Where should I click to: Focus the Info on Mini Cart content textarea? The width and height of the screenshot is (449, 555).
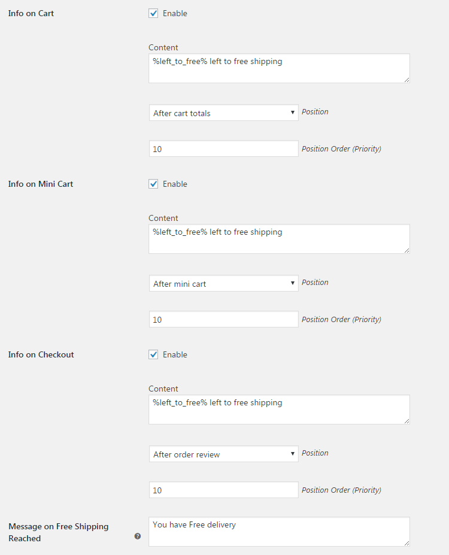pos(279,239)
